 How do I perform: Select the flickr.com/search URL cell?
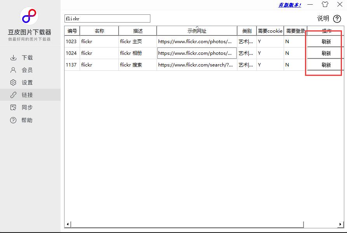[197, 65]
